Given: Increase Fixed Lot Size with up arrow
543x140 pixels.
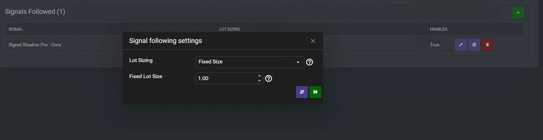Looking at the screenshot, I should (259, 76).
